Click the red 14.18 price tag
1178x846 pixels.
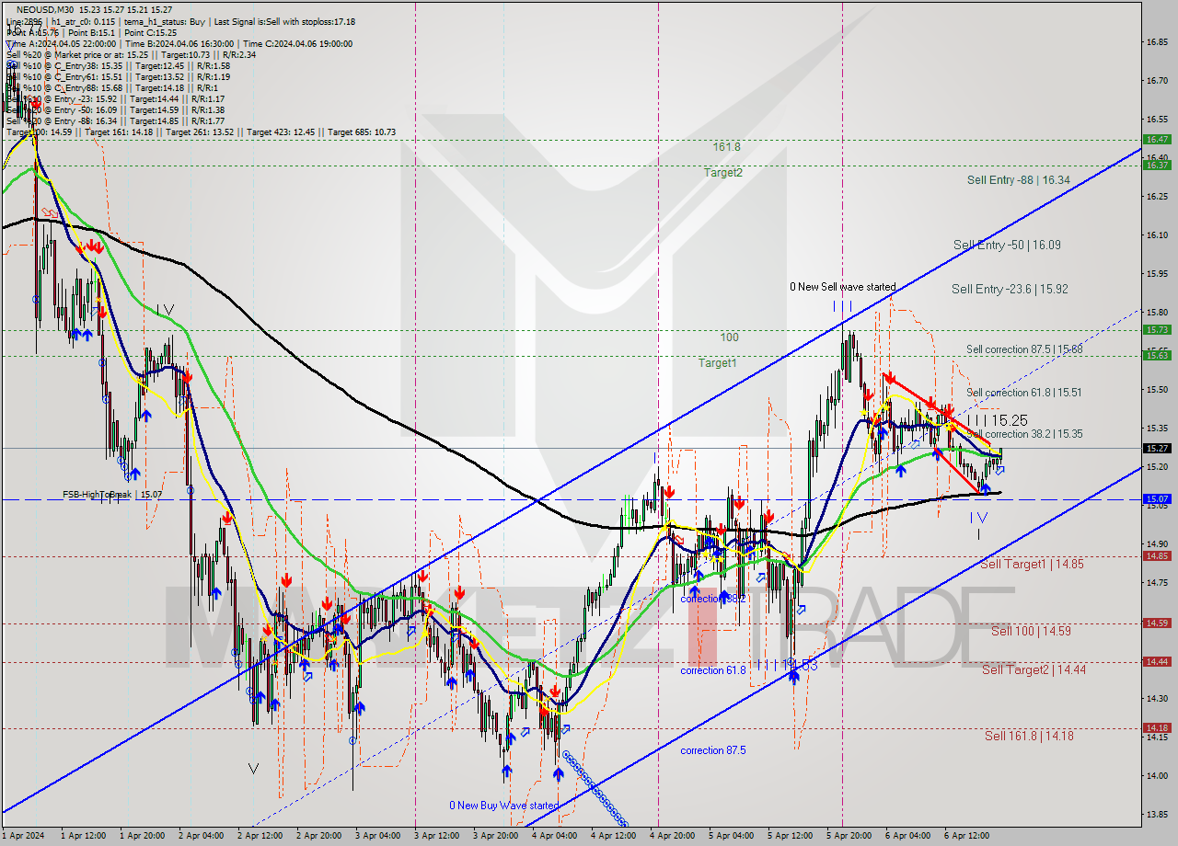click(1157, 727)
